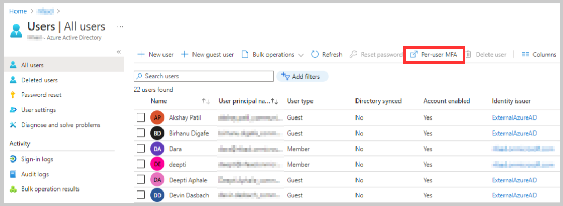Open the Diagnose and solve problems wrench icon

pos(13,125)
